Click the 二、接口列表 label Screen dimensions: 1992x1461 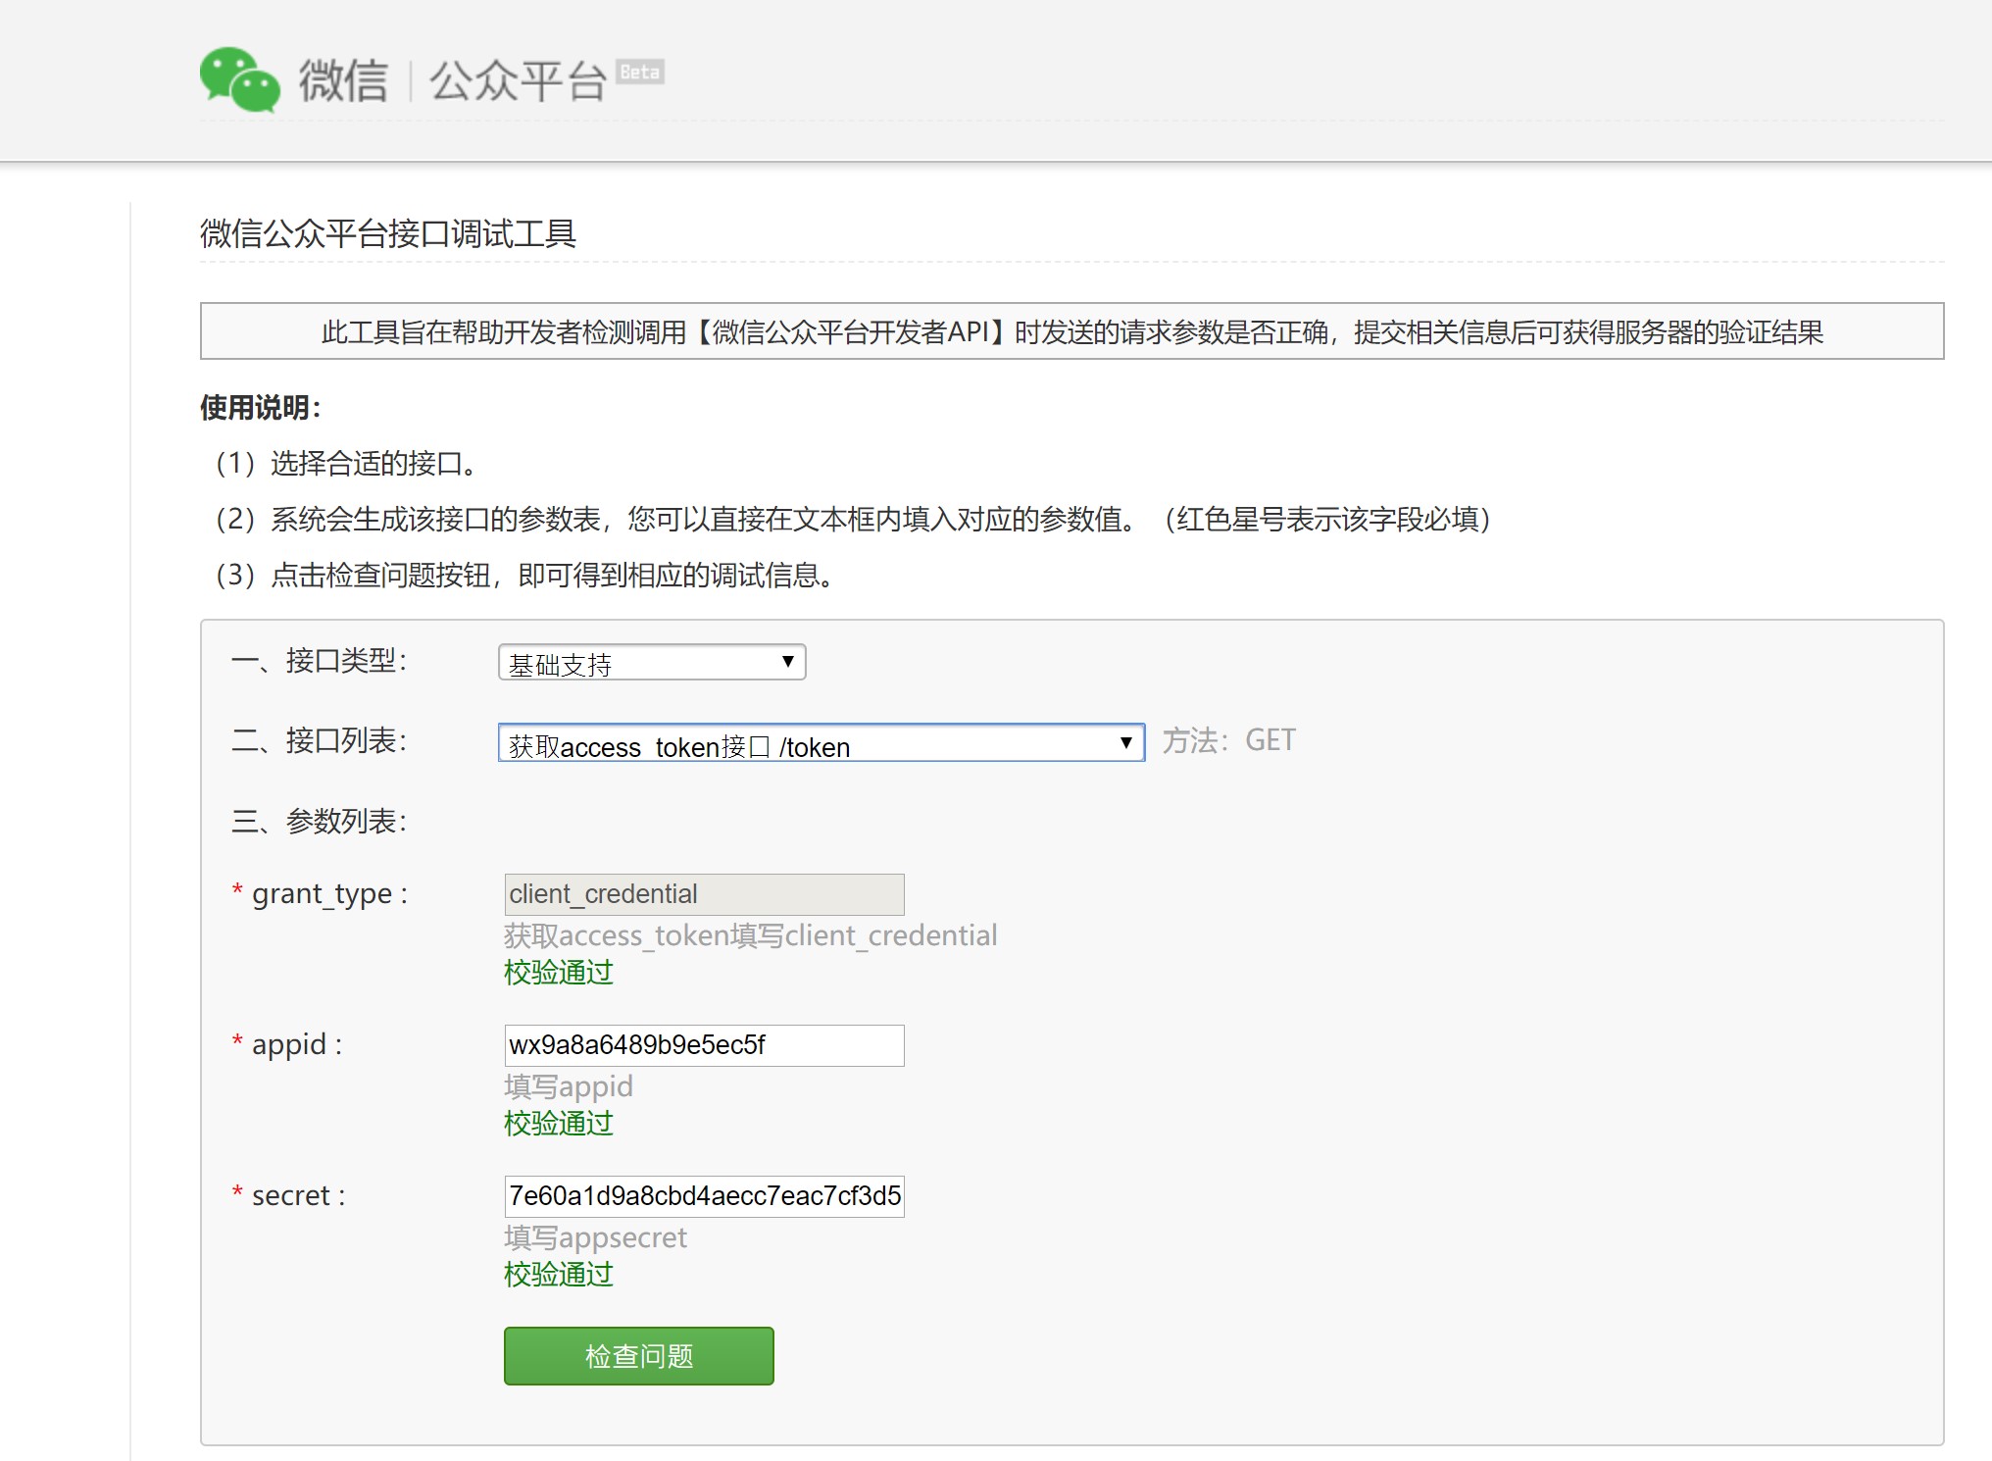tap(320, 740)
